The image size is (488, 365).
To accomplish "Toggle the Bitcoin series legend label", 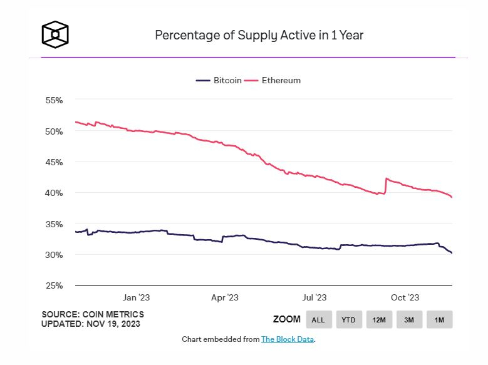I will [x=227, y=81].
